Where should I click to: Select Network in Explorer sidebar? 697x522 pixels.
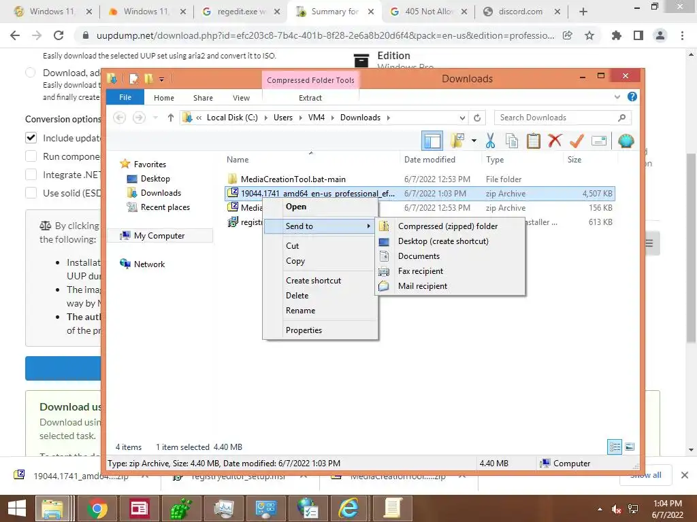[x=149, y=264]
